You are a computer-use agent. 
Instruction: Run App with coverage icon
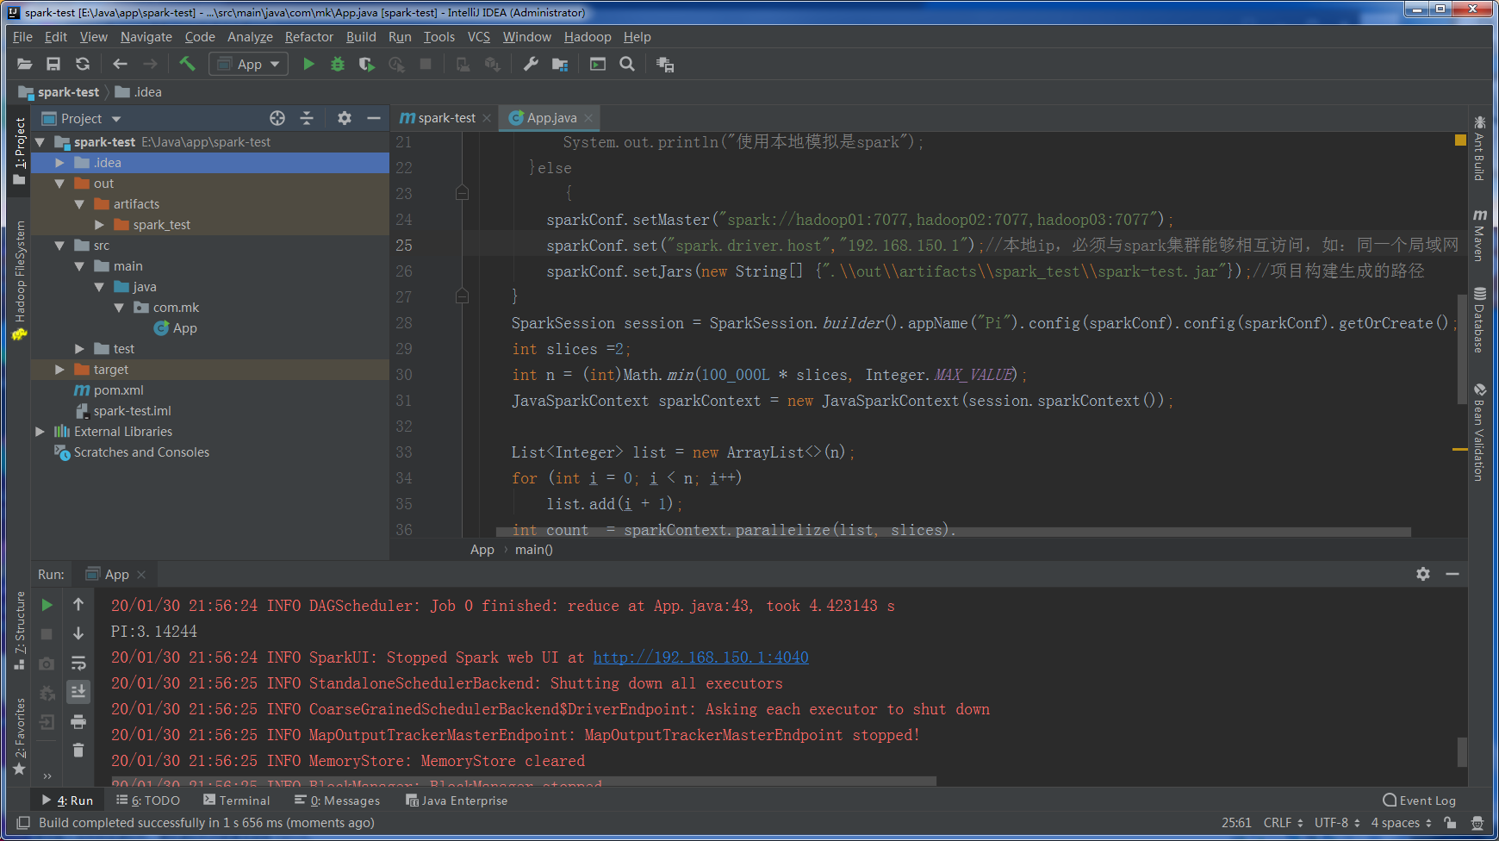[x=367, y=64]
